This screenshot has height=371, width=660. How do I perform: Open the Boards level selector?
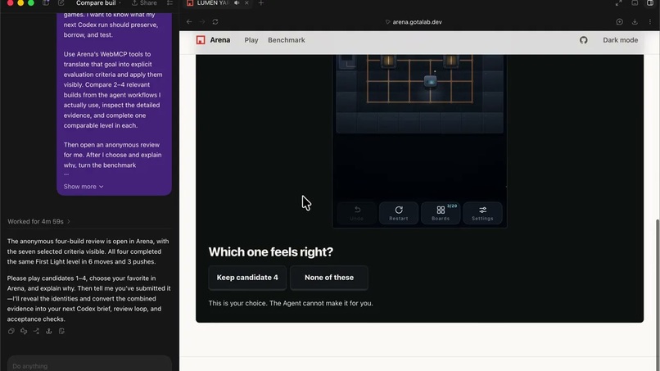pos(441,213)
